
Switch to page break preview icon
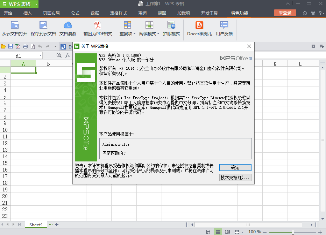point(227,232)
